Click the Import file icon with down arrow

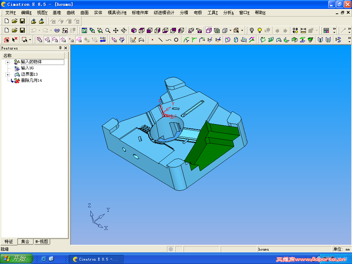pos(42,21)
